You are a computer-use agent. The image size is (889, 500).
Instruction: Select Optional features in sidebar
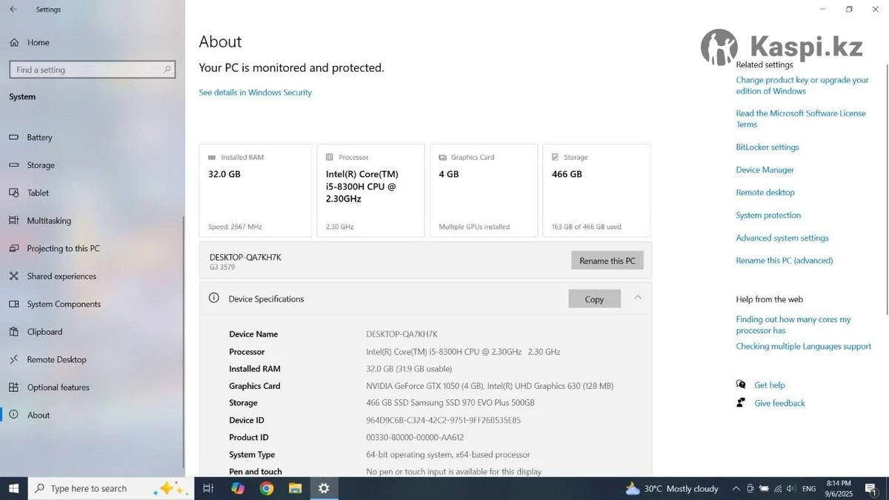click(58, 387)
